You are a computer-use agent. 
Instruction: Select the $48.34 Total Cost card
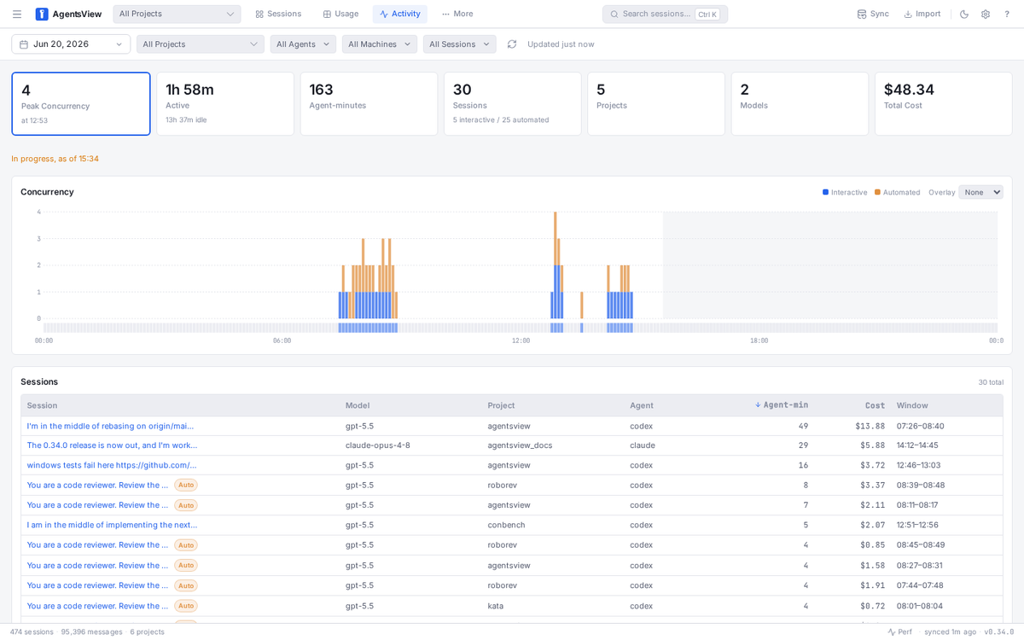(x=943, y=103)
